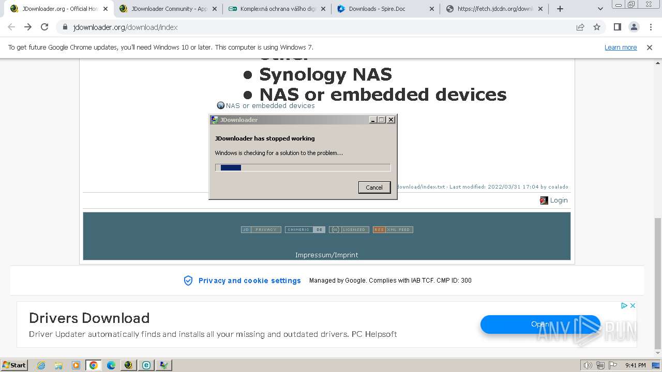Click the Open button in the ad

(540, 324)
